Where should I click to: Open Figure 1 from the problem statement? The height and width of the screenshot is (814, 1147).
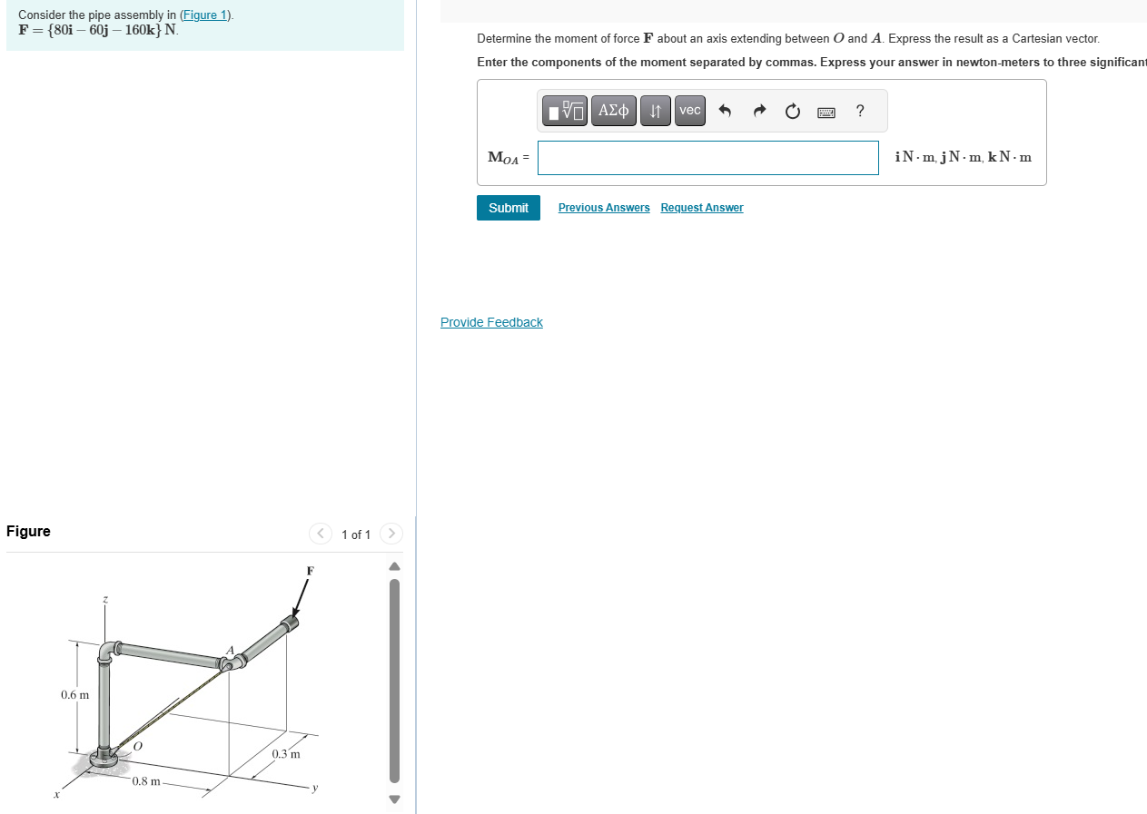tap(203, 15)
